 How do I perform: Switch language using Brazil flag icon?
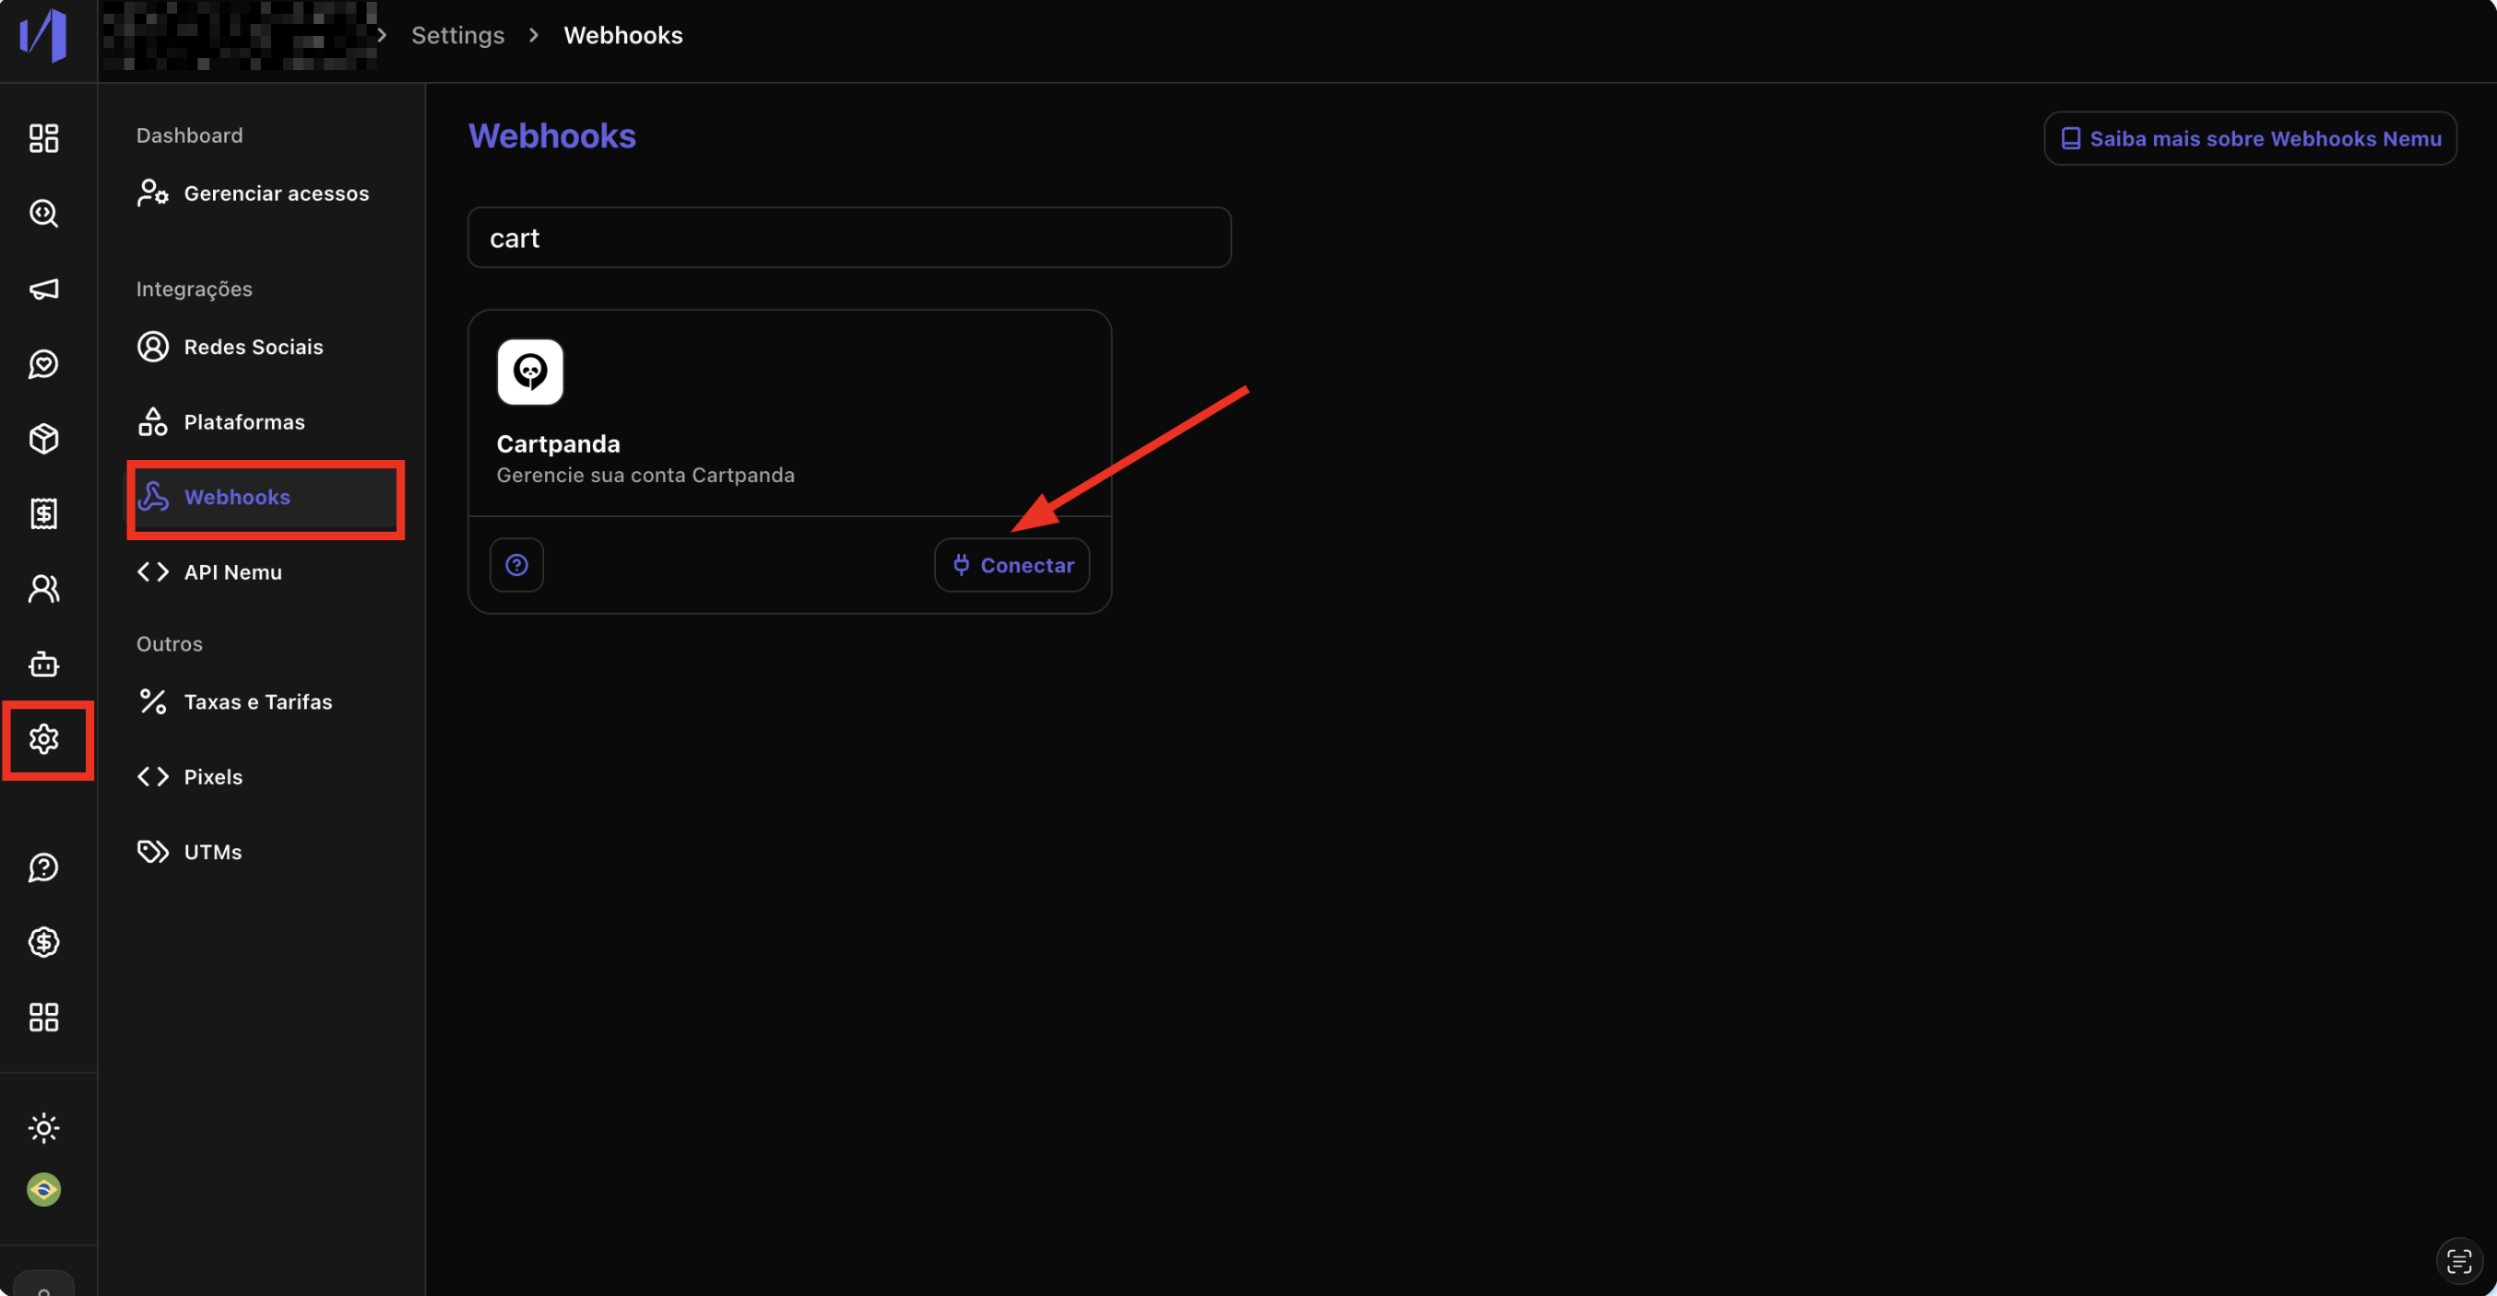pos(43,1189)
